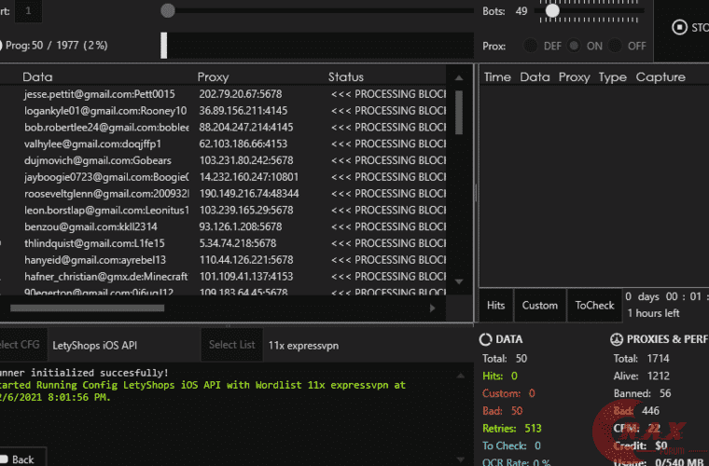Click the Bots count slider handle

[552, 11]
